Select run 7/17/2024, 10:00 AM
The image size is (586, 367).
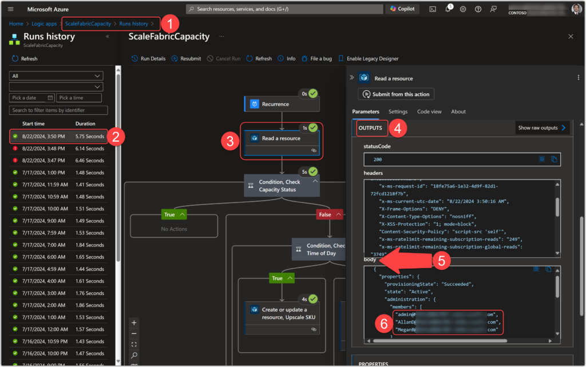click(59, 209)
